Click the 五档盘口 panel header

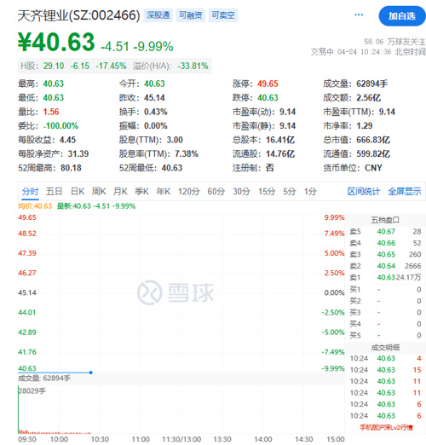pos(385,220)
